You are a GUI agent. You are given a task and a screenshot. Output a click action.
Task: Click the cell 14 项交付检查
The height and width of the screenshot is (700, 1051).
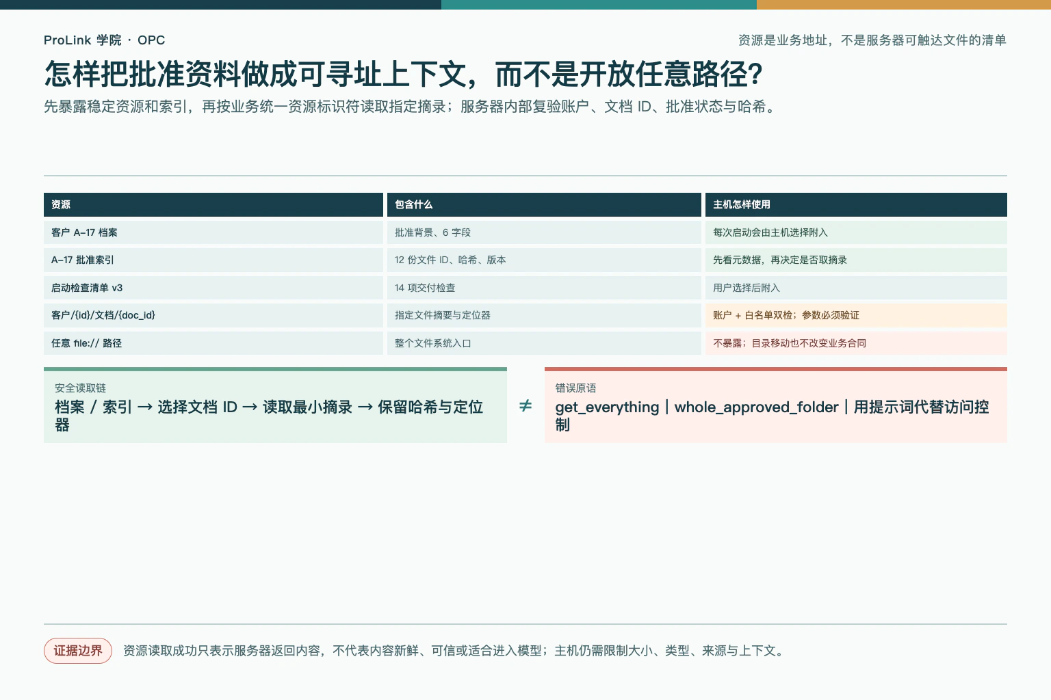(544, 288)
